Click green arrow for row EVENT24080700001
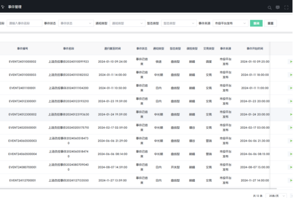This screenshot has height=198, width=293. [291, 167]
